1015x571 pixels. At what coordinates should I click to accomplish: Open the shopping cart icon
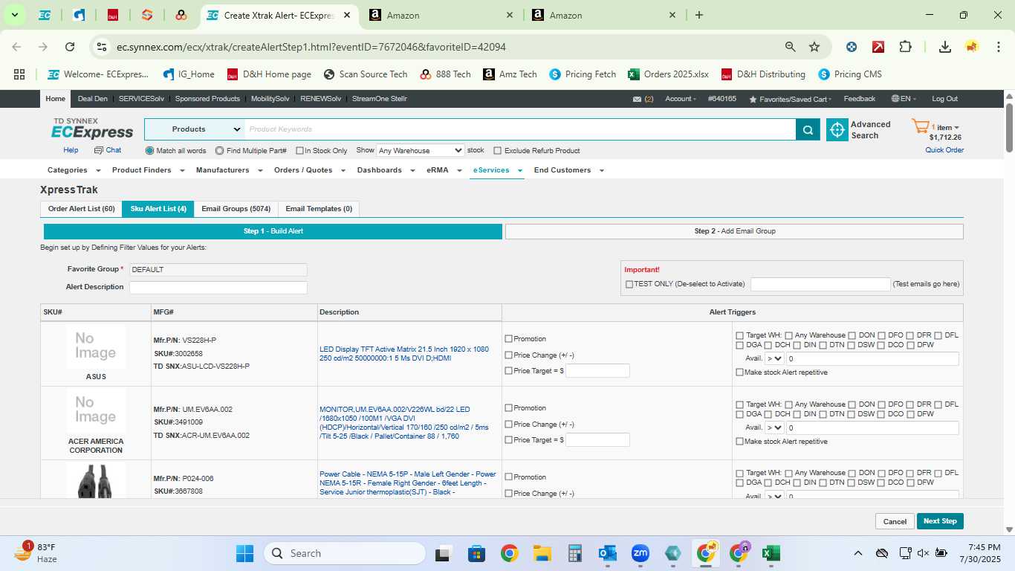coord(920,127)
